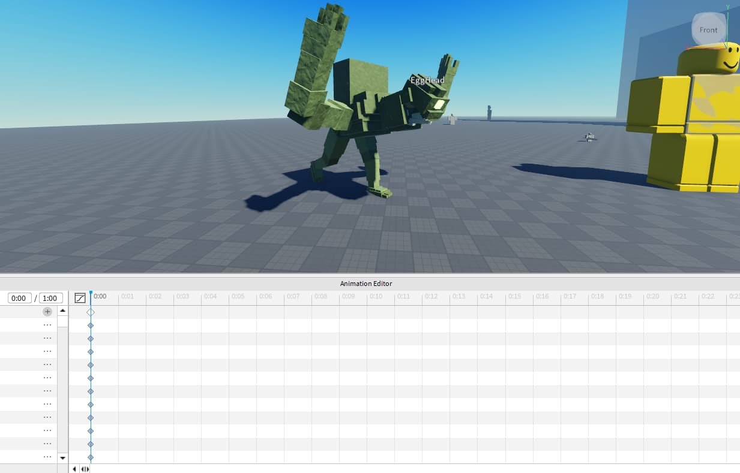Jump playhead to 0:03 on ruler
Image resolution: width=740 pixels, height=473 pixels.
coord(182,296)
